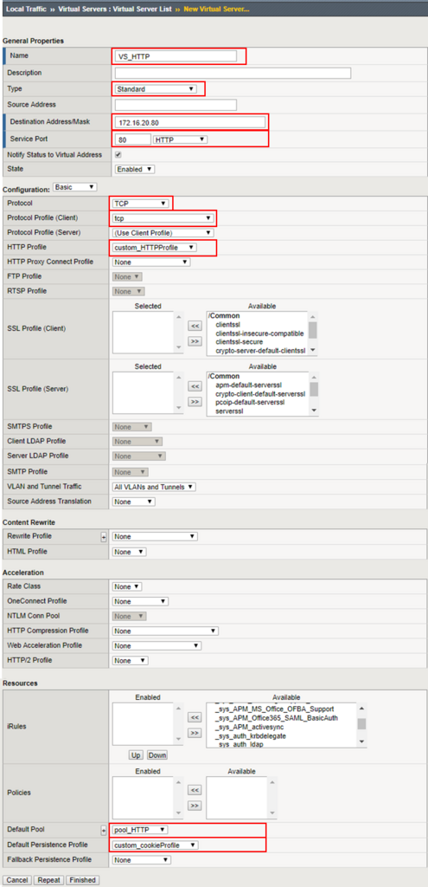This screenshot has width=428, height=887.
Task: Open Default Persistence Profile dropdown
Action: (x=156, y=845)
